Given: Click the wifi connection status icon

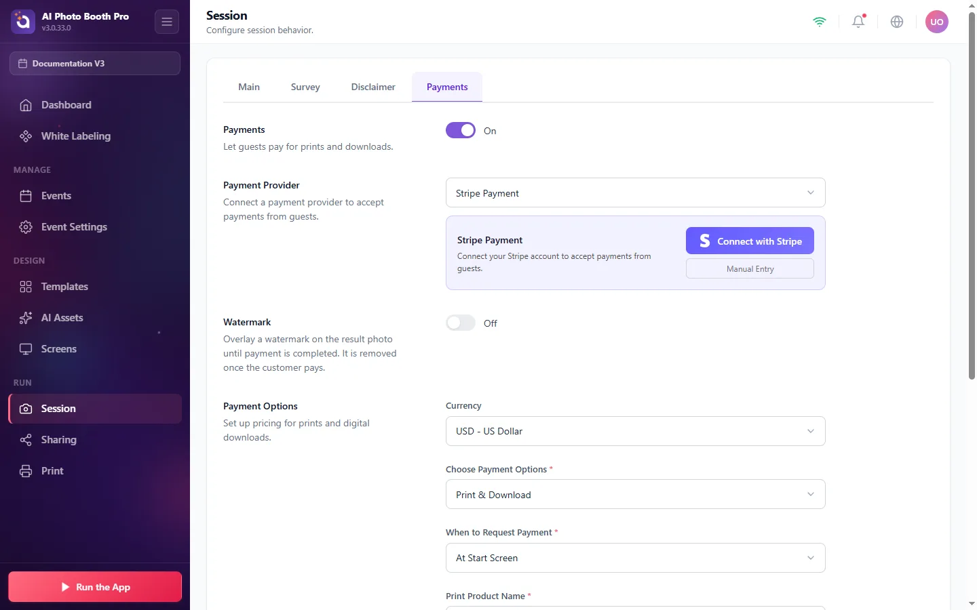Looking at the screenshot, I should 820,22.
